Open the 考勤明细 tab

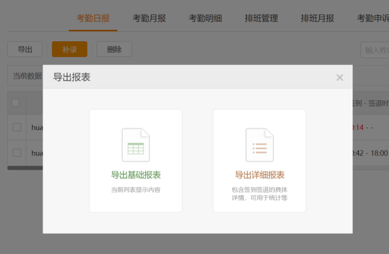coord(205,18)
